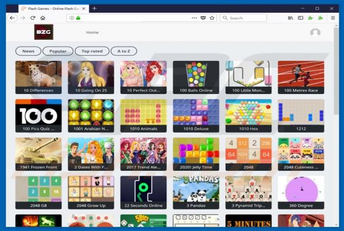Click second green puzzle extension icon
The height and width of the screenshot is (231, 344).
point(321,18)
